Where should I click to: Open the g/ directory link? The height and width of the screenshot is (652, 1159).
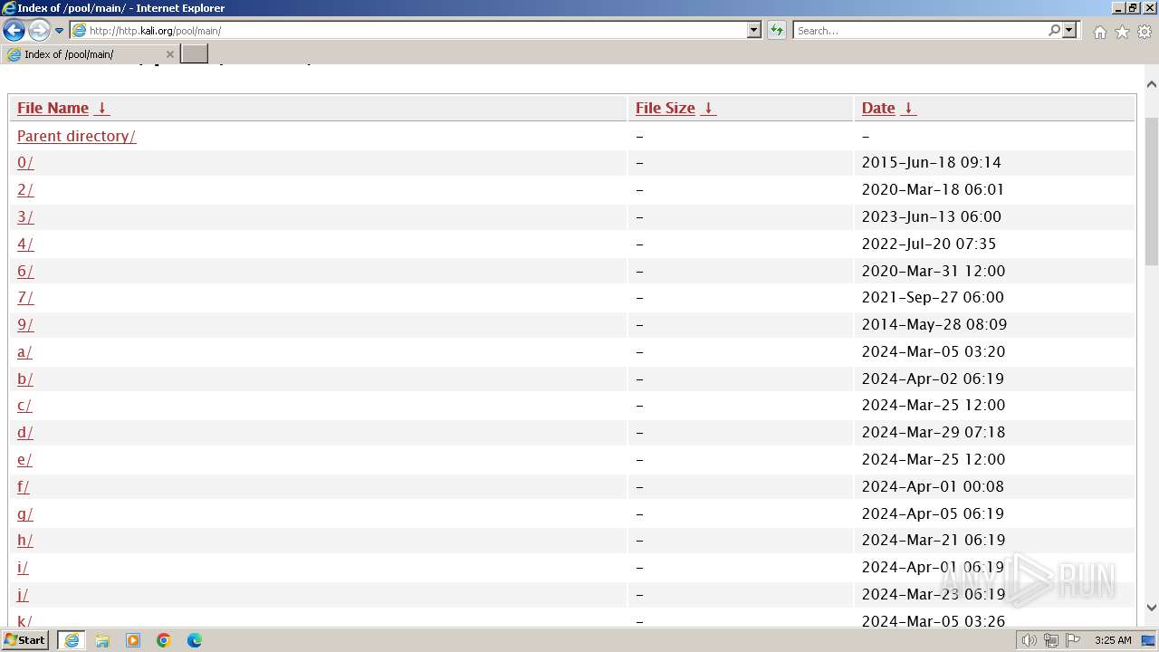(x=25, y=513)
